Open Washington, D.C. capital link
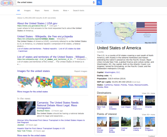This screenshot has height=137, width=167. pyautogui.click(x=112, y=72)
